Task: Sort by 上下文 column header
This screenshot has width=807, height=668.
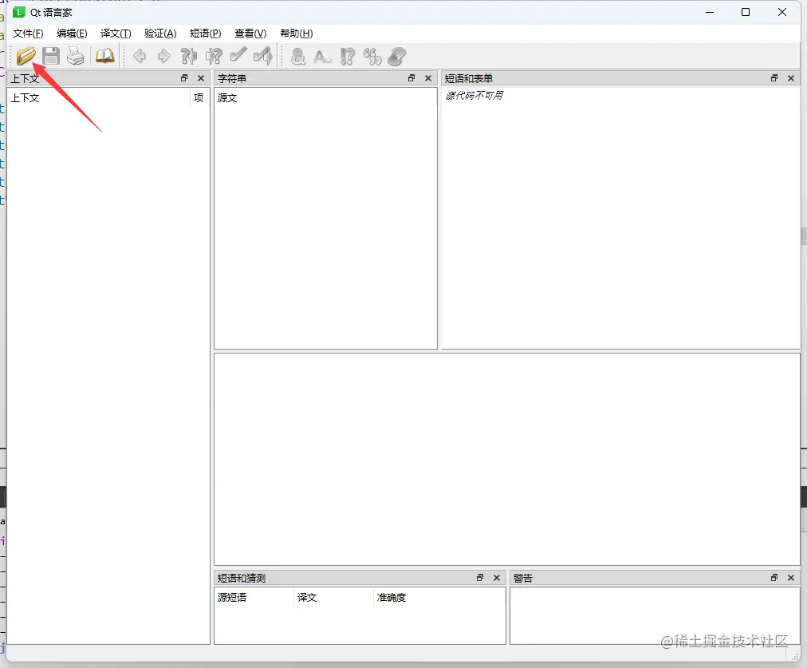Action: [98, 97]
